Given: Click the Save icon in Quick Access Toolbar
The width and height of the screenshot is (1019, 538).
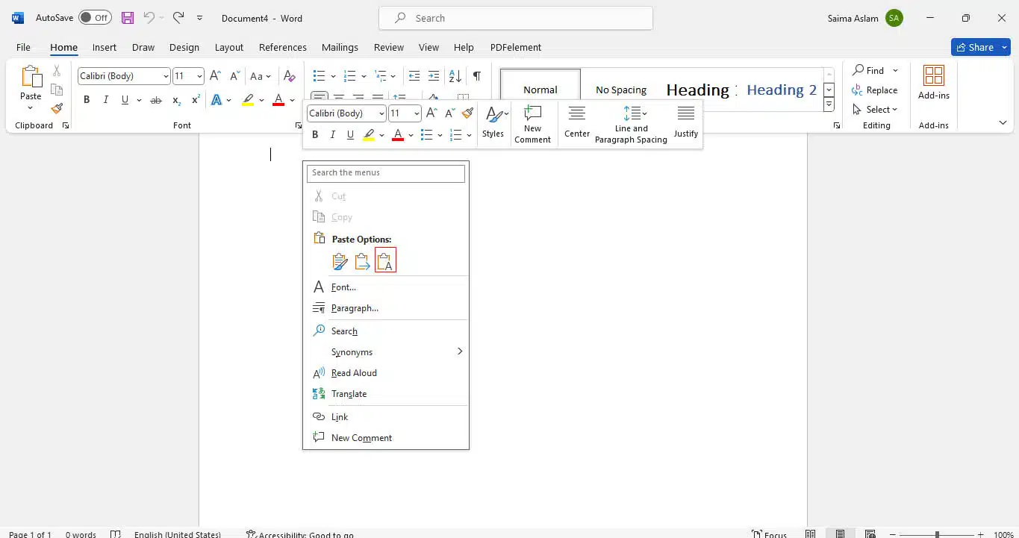Looking at the screenshot, I should (126, 17).
